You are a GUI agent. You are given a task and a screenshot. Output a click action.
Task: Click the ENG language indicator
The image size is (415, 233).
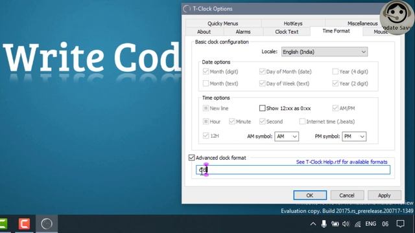click(370, 224)
